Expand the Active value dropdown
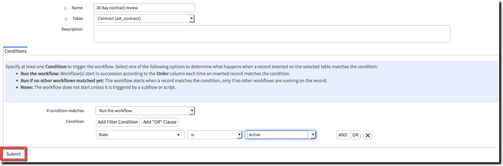Viewport: 503px width, 166px height. 280,135
